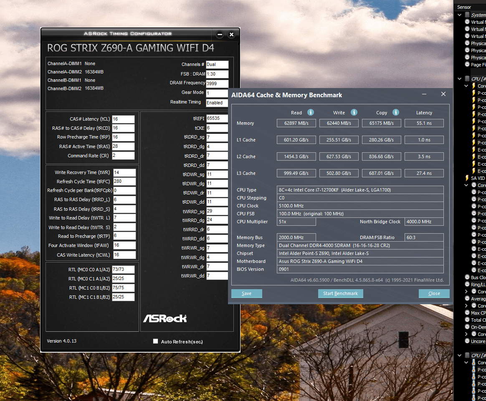This screenshot has width=486, height=401.
Task: Click the Refresh Cycle Time (tRFC) field
Action: click(124, 181)
